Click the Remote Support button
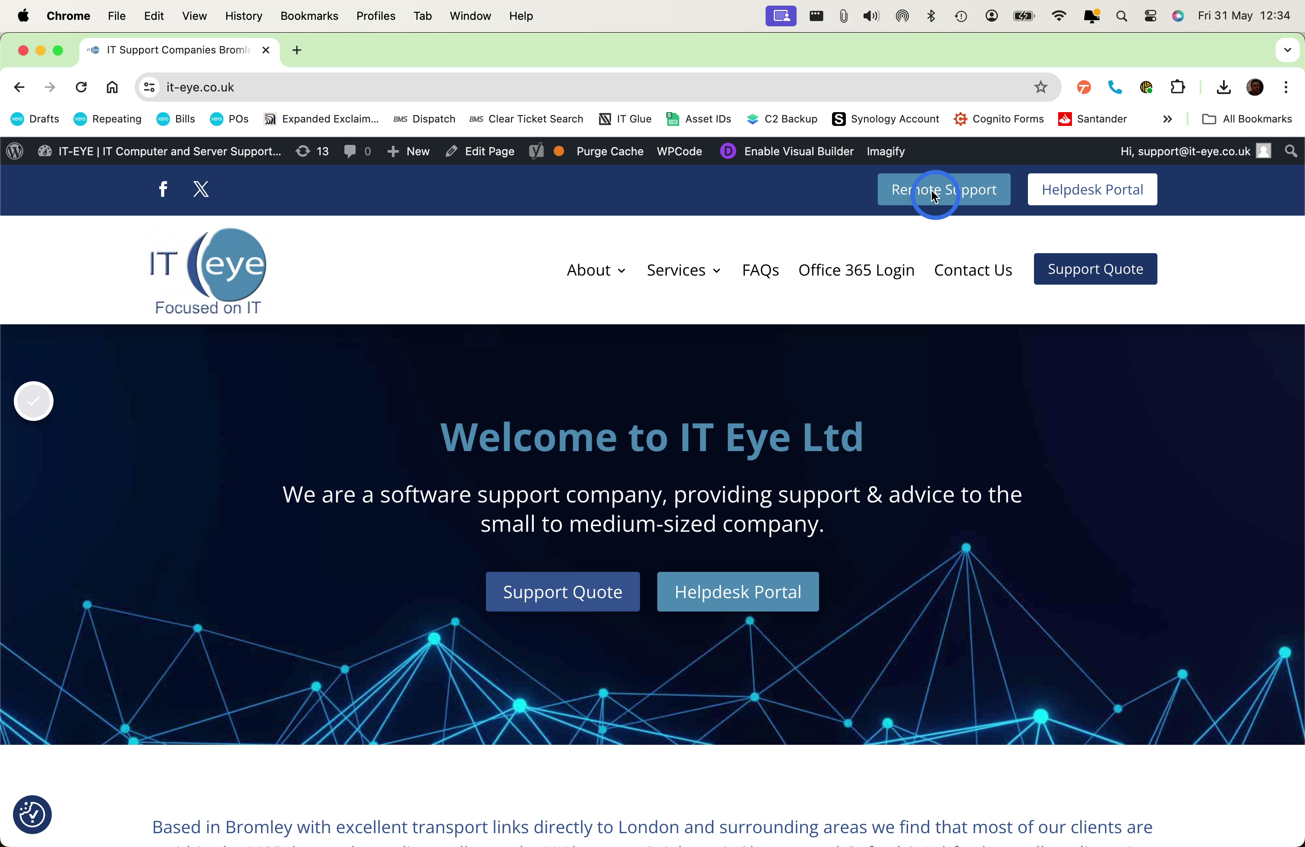 click(x=944, y=190)
